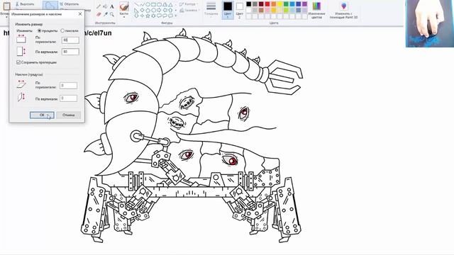
Task: Pick the green color swatch
Action: (286, 4)
